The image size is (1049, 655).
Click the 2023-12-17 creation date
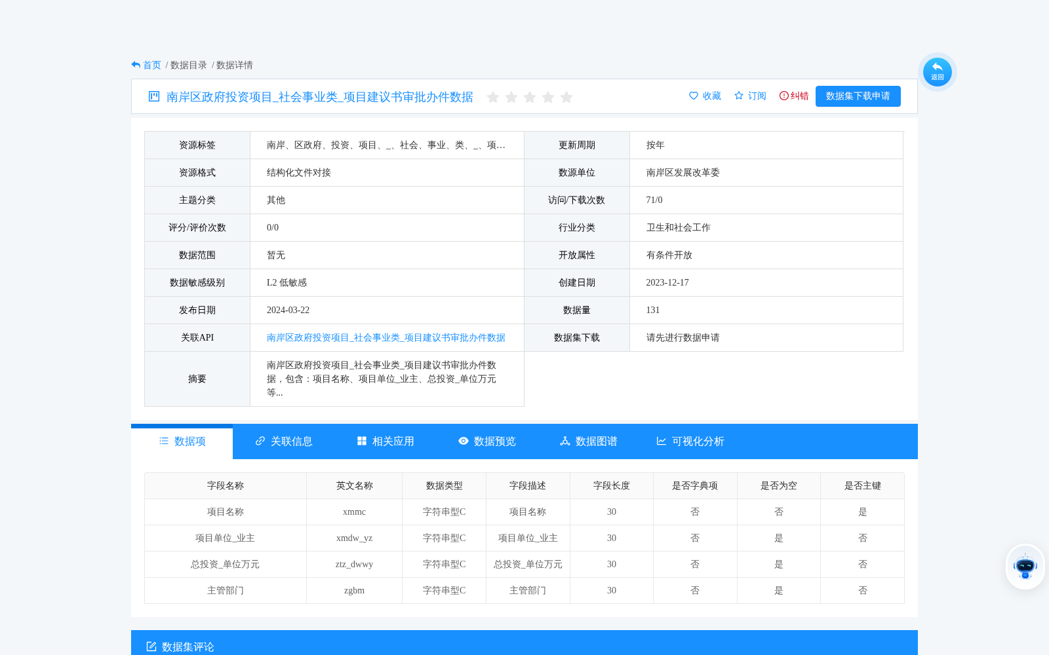667,282
